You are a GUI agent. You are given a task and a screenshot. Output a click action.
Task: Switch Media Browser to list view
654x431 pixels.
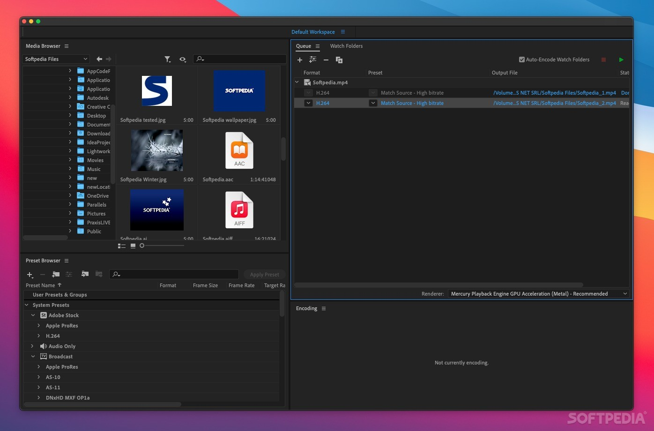pos(122,245)
